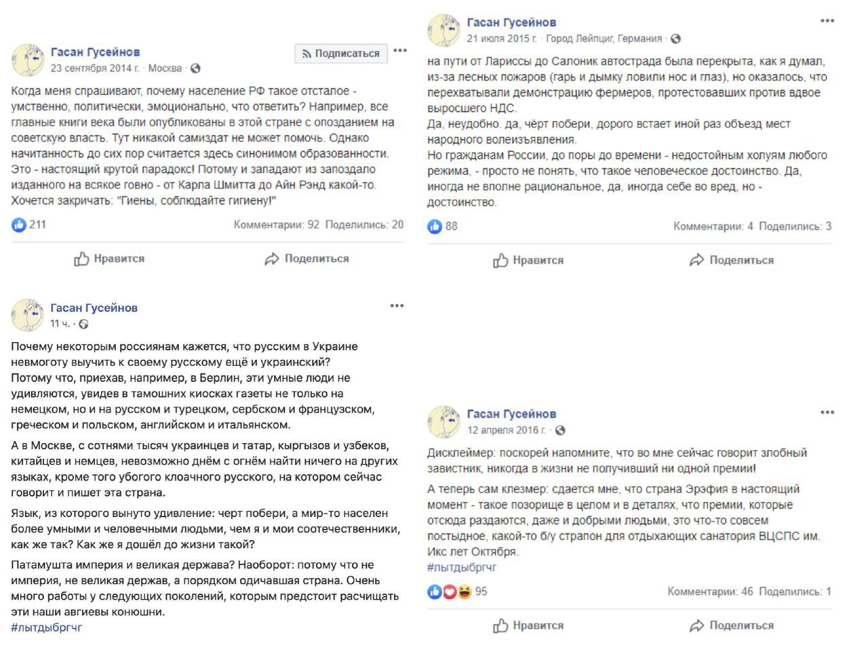Like the 12 апреля 2016 post
This screenshot has width=868, height=662.
pos(528,625)
